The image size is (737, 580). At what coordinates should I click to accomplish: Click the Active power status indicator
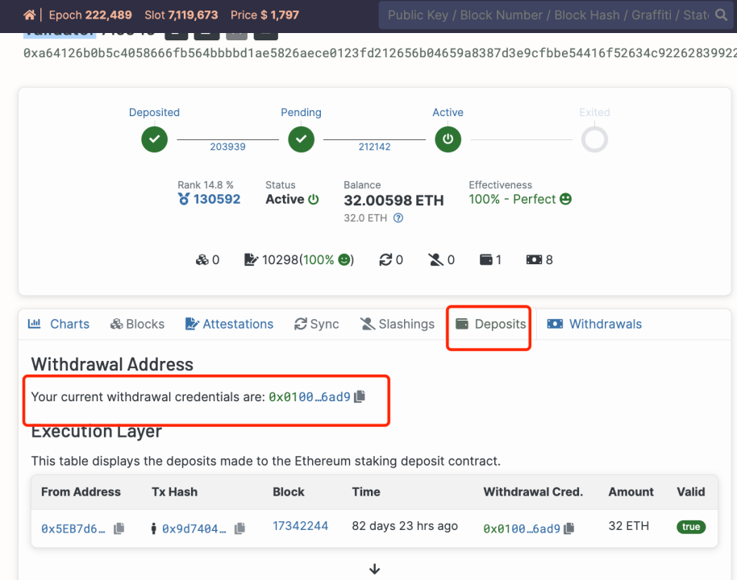448,139
